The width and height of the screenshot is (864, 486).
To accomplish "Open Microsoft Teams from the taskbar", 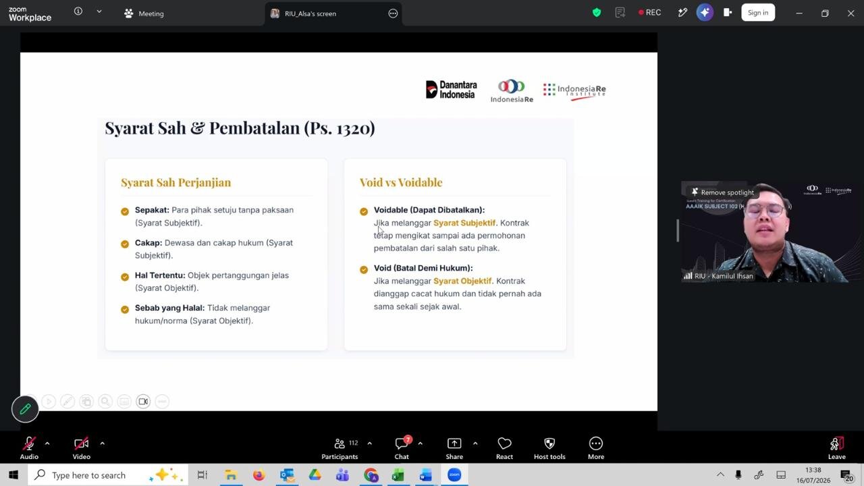I will (x=343, y=475).
